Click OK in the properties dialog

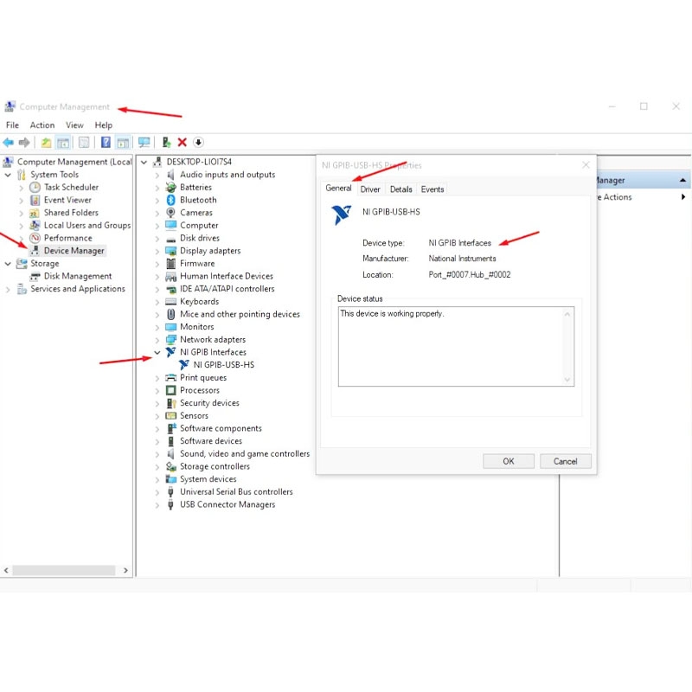tap(509, 461)
